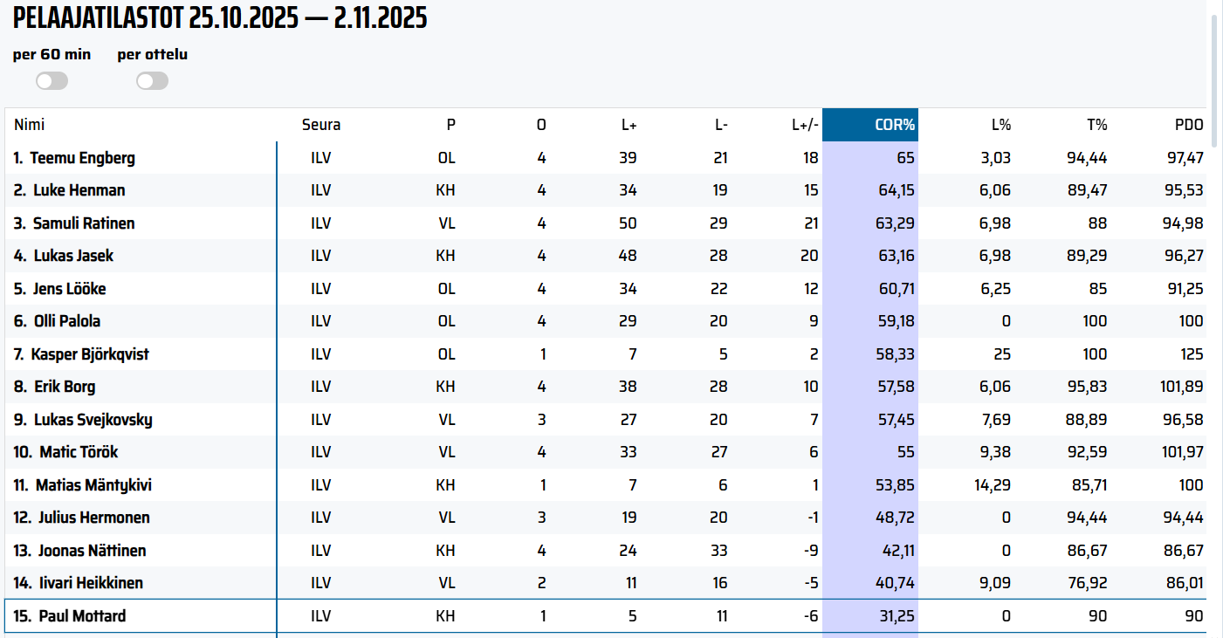Toggle the per 60 min switch
1223x638 pixels.
[x=52, y=81]
